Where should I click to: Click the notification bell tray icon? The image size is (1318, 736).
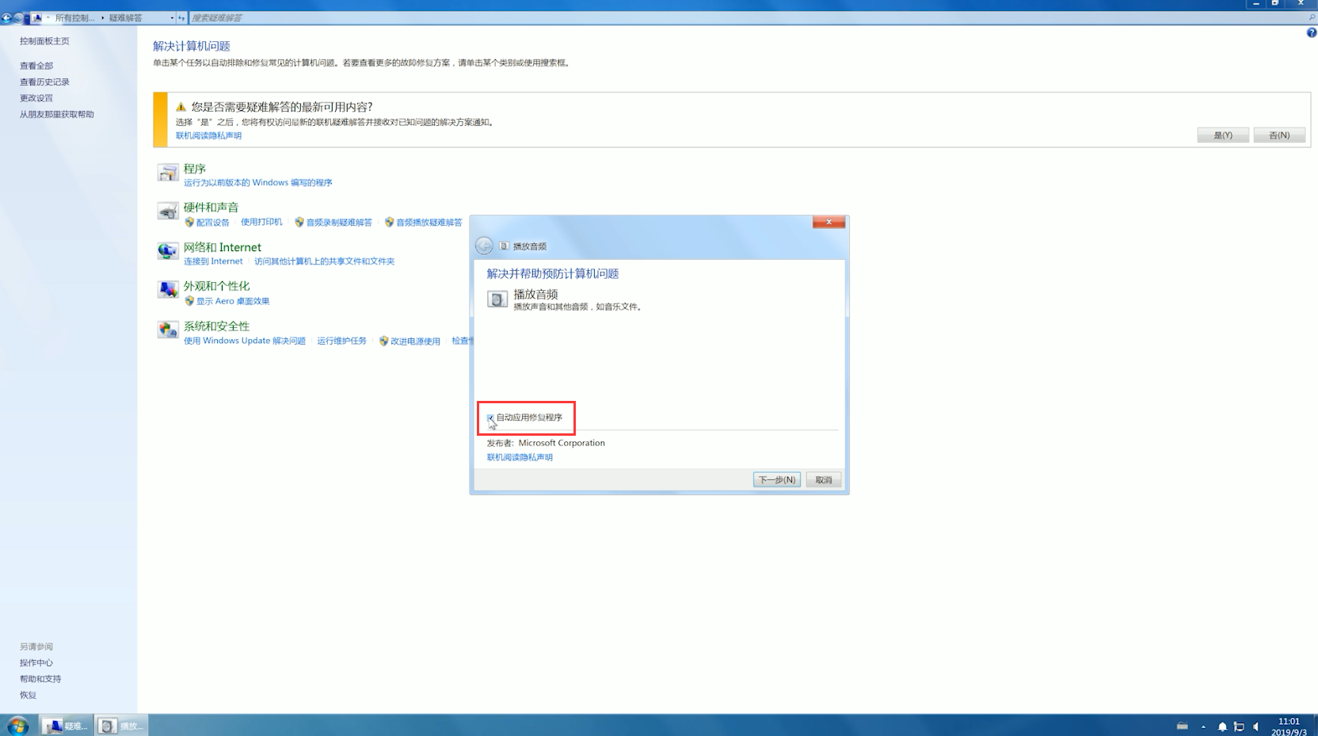click(x=1222, y=726)
